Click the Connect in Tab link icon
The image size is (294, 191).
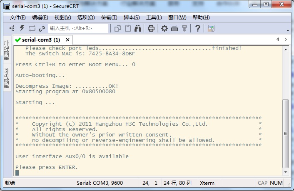coord(42,29)
